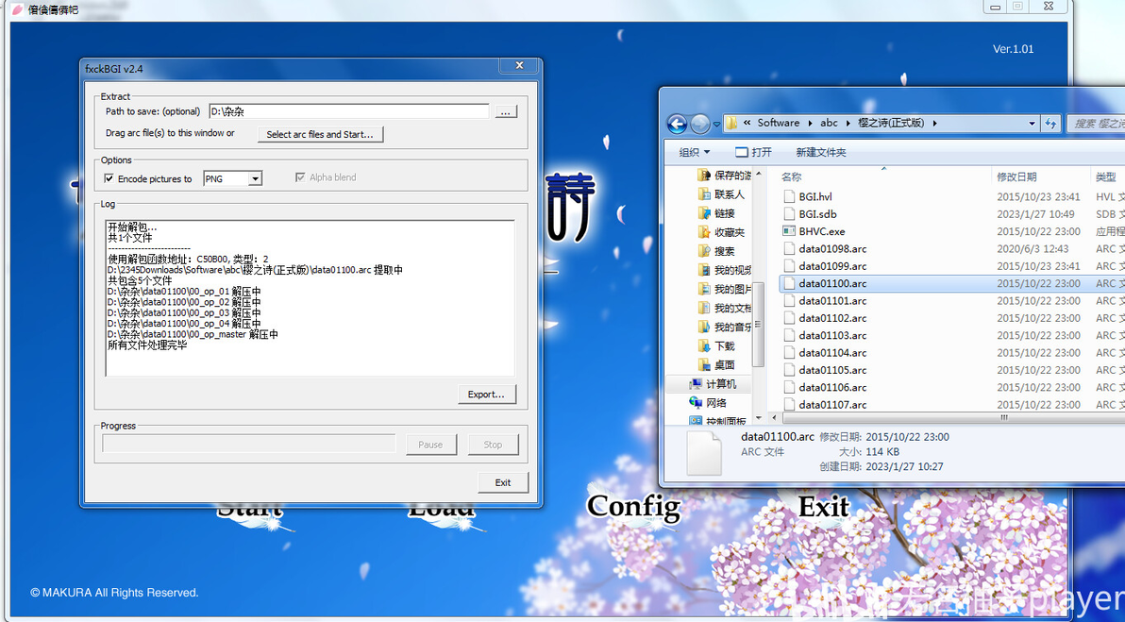The image size is (1125, 622).
Task: Click the data01099.arc file icon
Action: (788, 266)
